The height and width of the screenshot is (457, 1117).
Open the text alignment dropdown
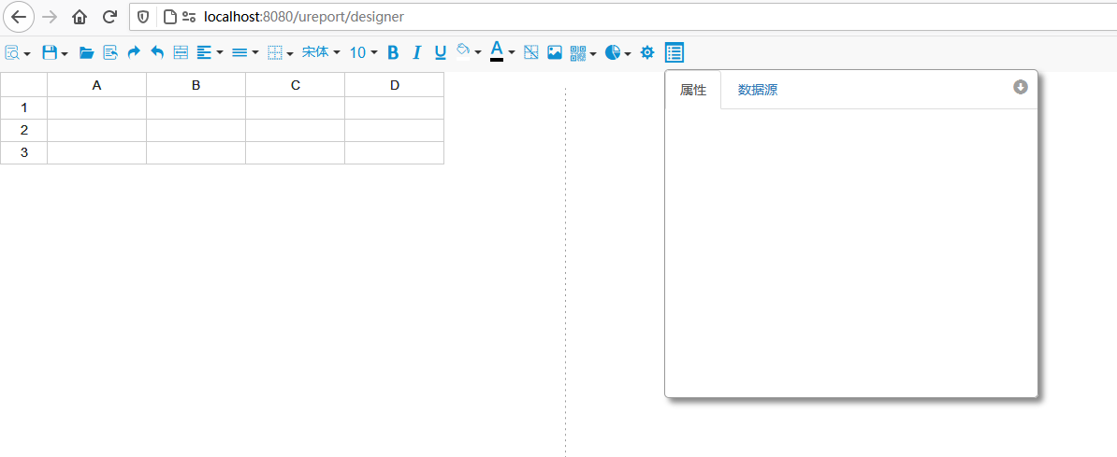coord(210,53)
